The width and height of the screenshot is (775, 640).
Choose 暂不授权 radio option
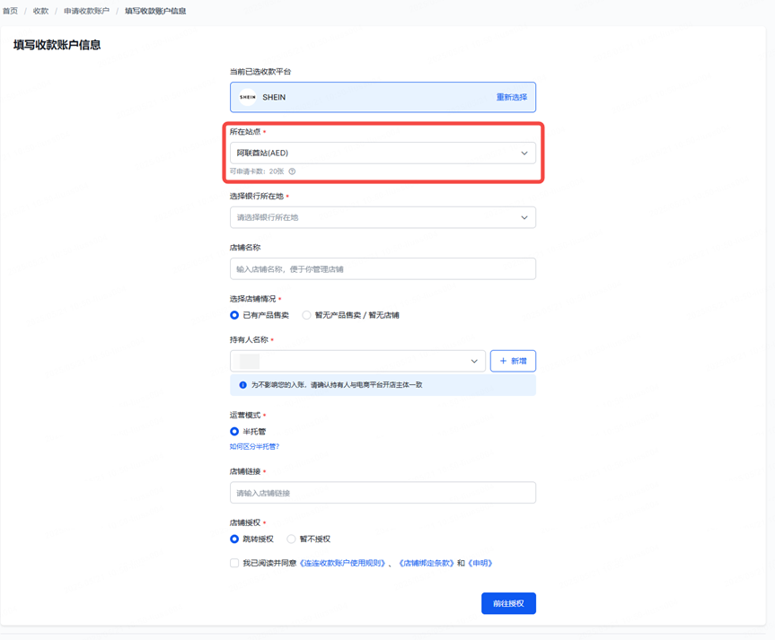[x=291, y=539]
